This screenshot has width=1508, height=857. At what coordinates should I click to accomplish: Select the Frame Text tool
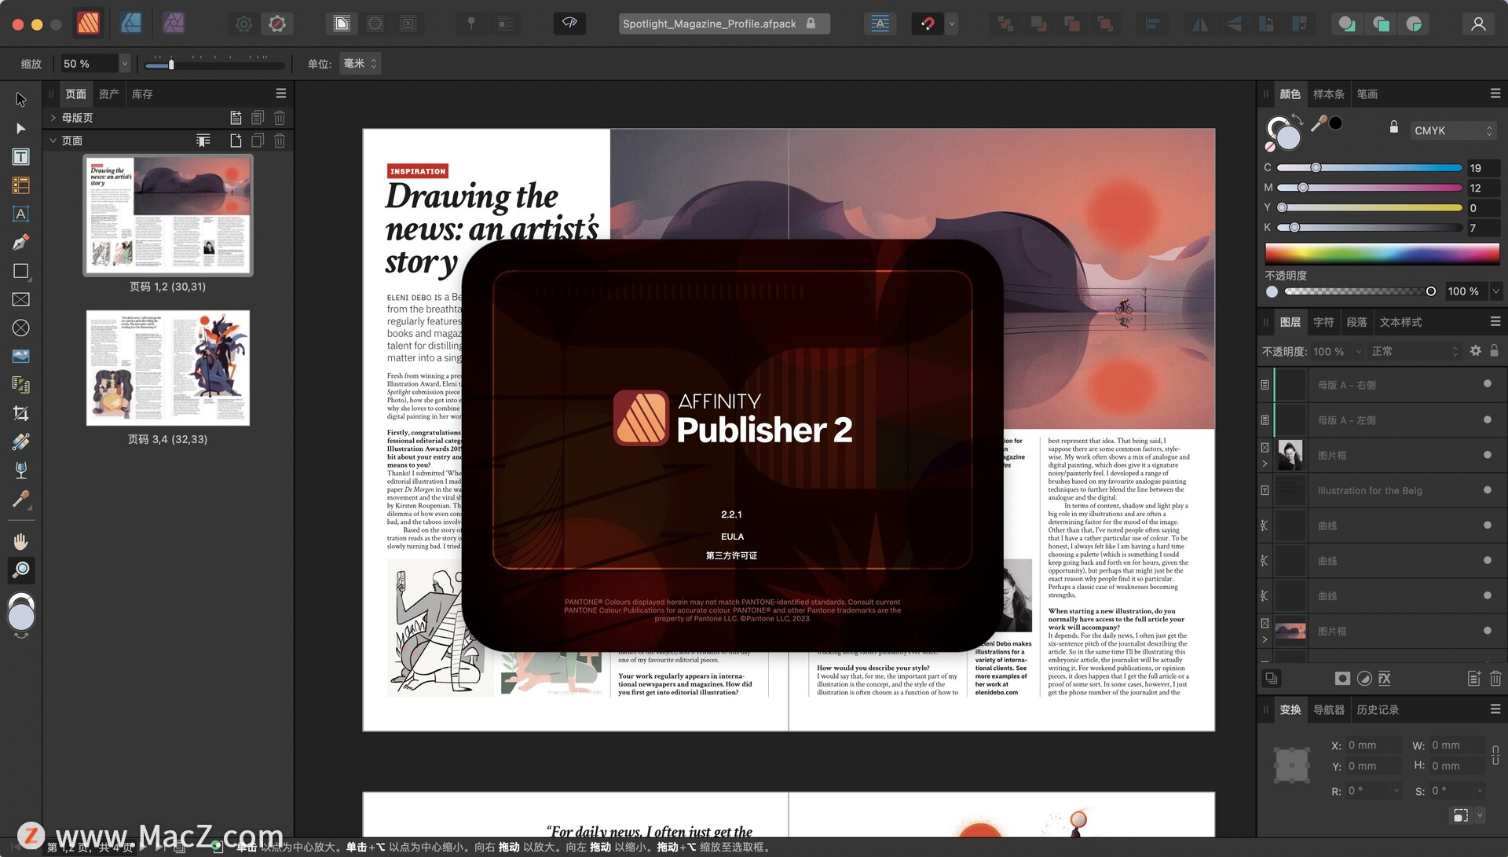click(21, 157)
